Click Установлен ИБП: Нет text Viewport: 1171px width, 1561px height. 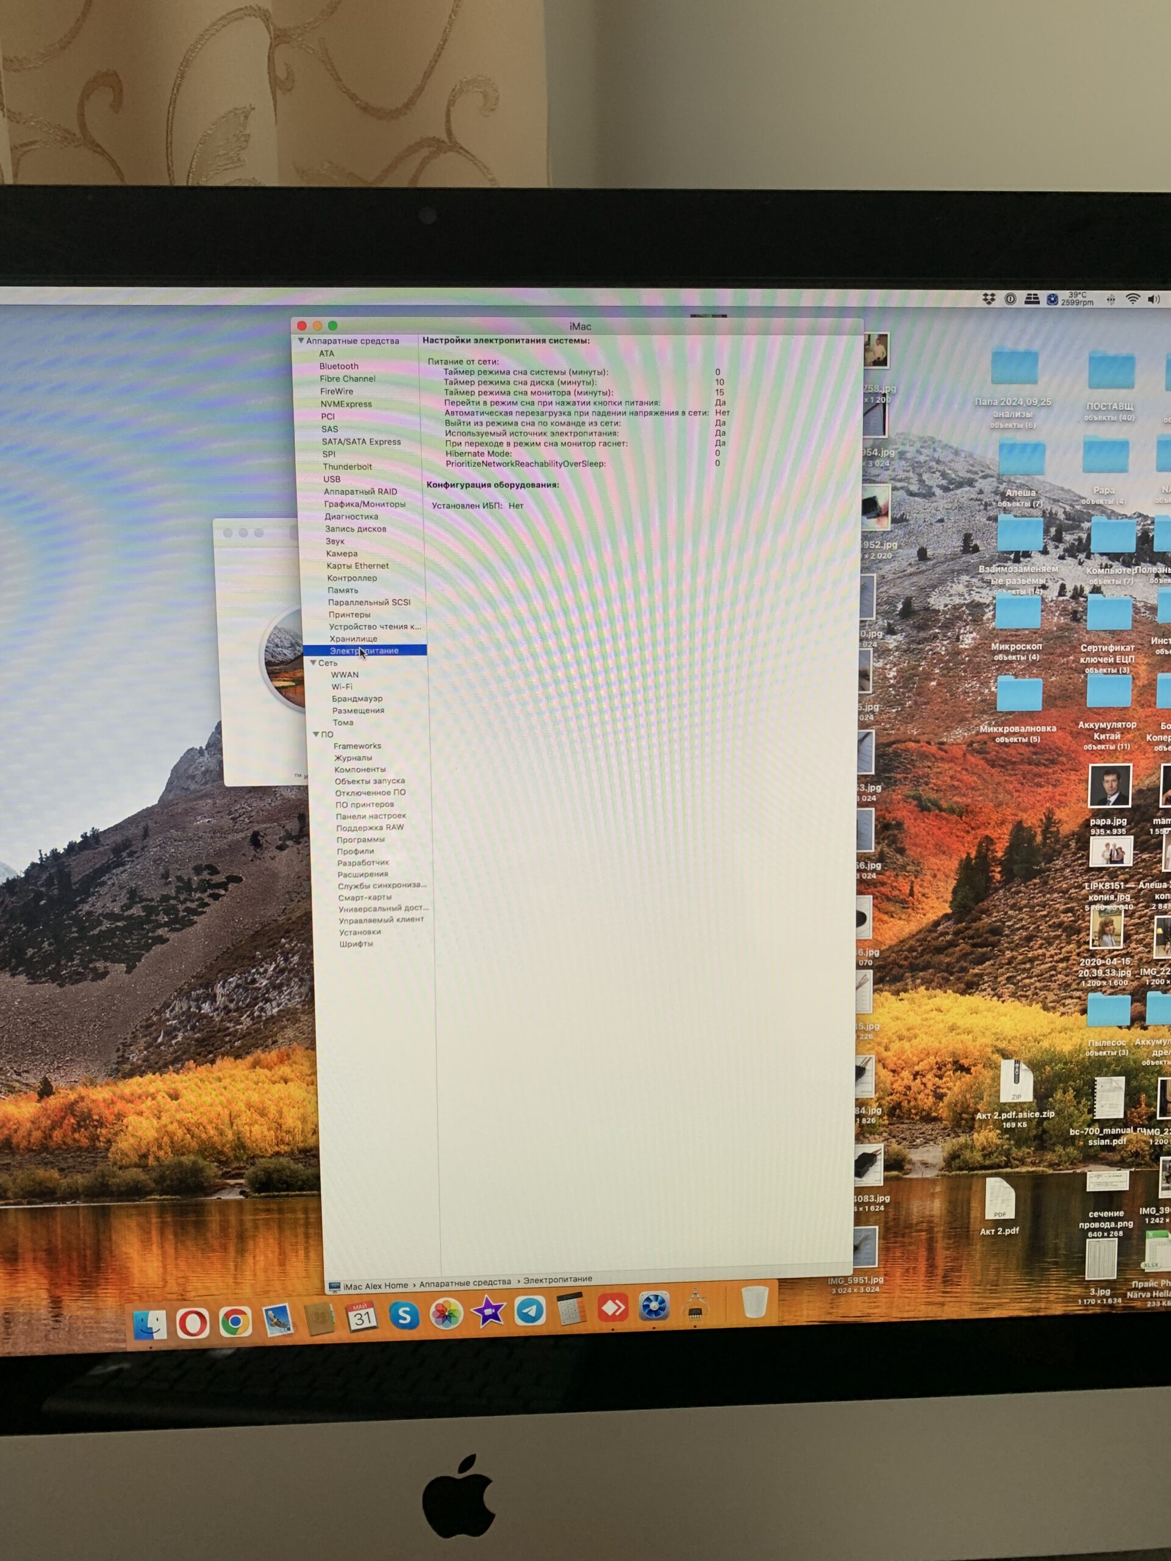[478, 505]
